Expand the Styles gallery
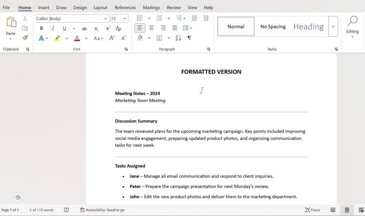Screen dimensions: 365x216 tap(333, 27)
